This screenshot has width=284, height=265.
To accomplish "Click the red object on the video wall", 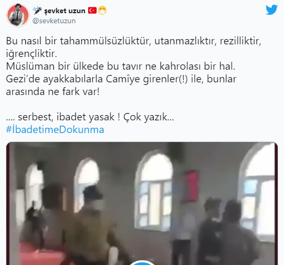I will [x=191, y=186].
